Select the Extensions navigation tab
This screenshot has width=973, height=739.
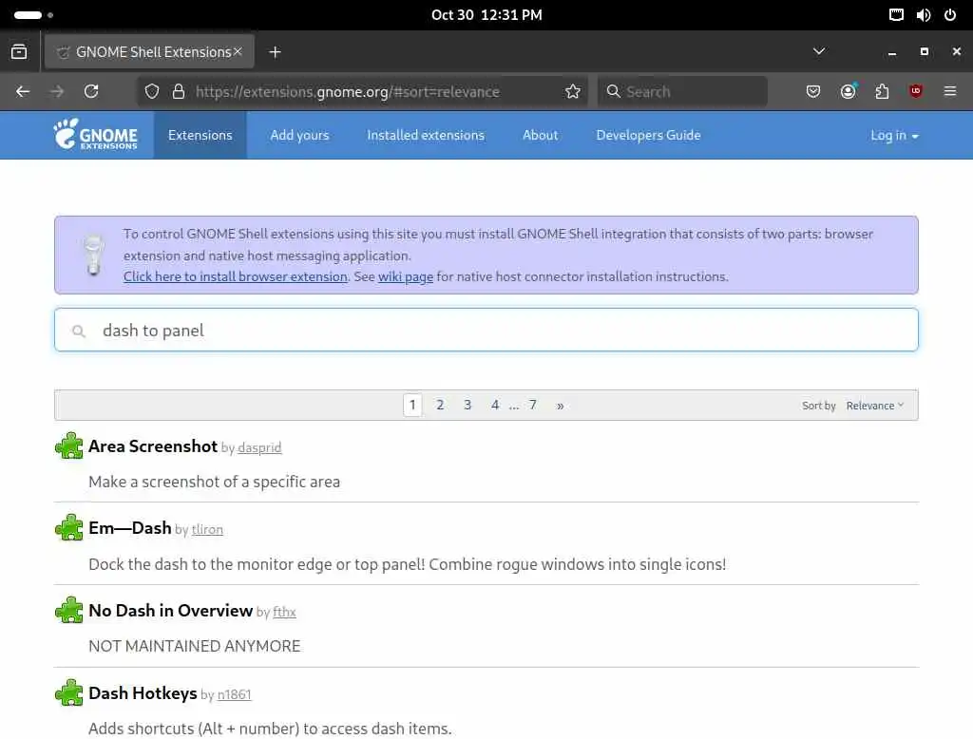pyautogui.click(x=200, y=135)
